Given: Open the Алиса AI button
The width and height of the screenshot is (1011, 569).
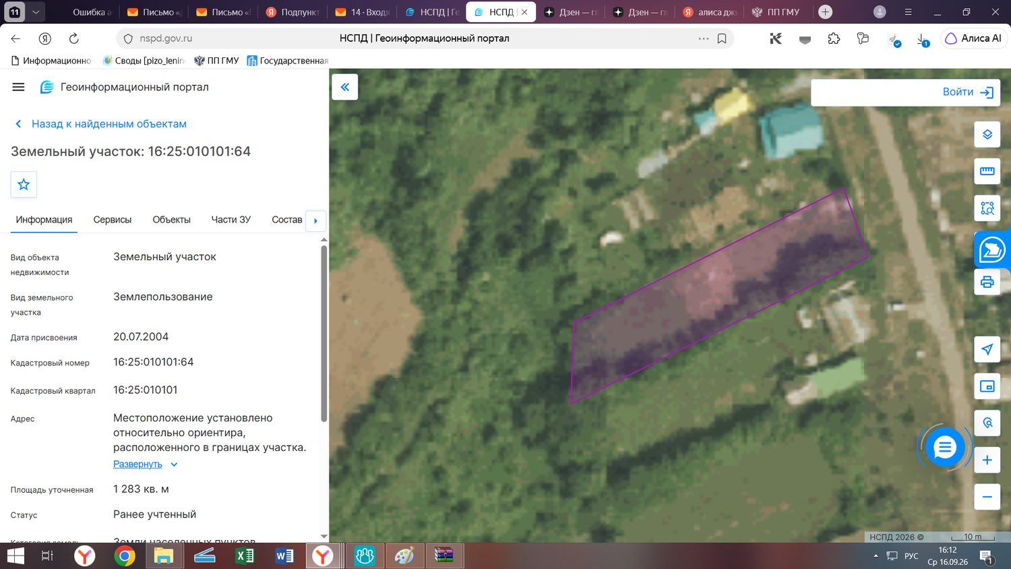Looking at the screenshot, I should click(x=973, y=38).
